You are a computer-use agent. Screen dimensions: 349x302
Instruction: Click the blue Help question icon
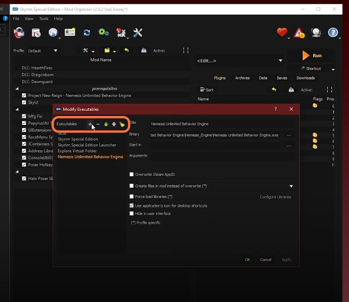click(333, 33)
